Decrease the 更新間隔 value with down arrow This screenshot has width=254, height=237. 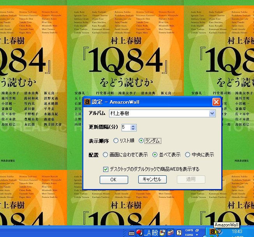click(133, 129)
